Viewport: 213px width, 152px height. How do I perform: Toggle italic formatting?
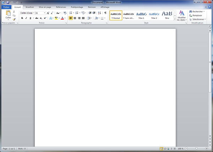(x=26, y=18)
